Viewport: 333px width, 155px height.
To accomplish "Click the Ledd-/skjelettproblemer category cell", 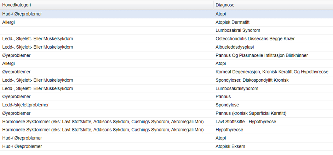I will pyautogui.click(x=25, y=105).
